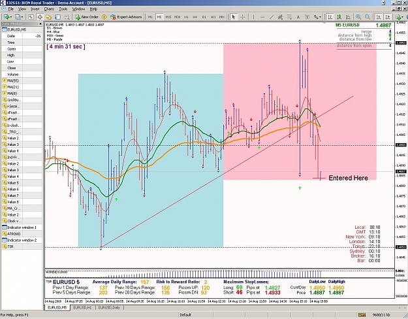Select the horizontal line drawing tool

(x=262, y=17)
